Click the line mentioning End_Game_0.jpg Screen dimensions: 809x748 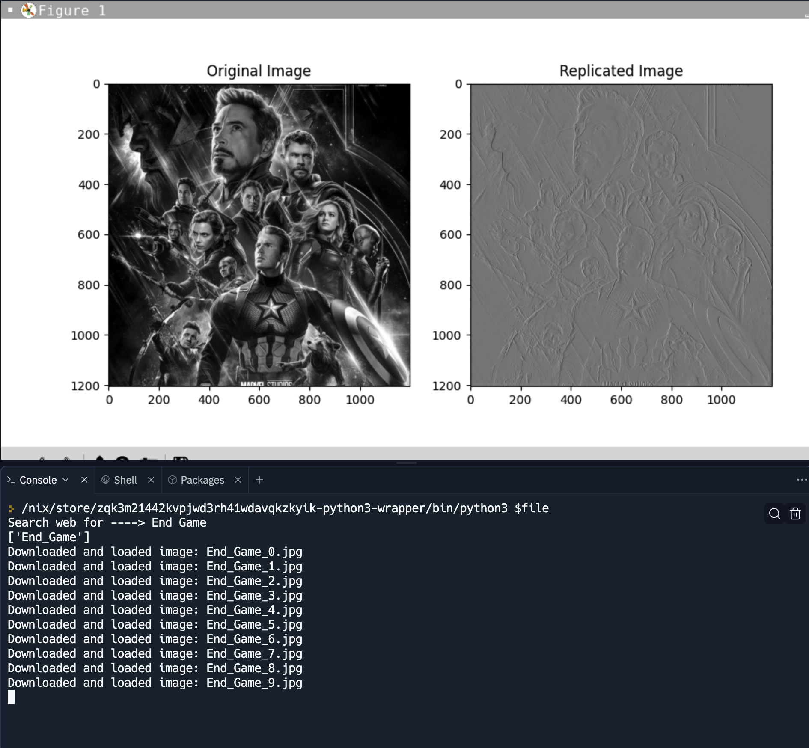click(155, 552)
